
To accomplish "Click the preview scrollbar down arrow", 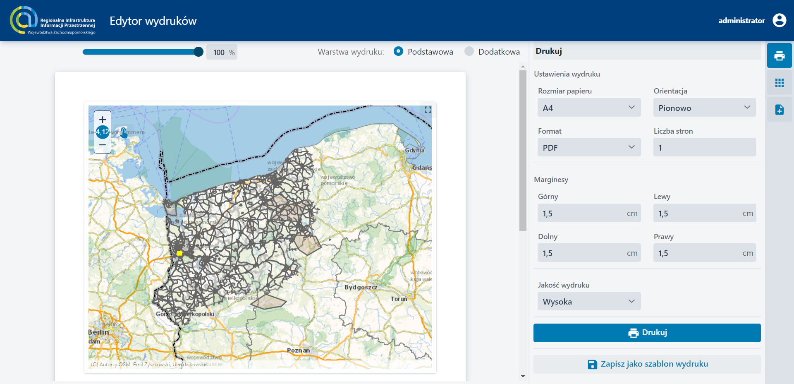I will [523, 376].
